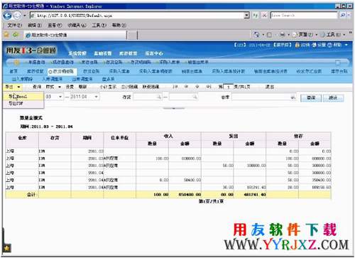This screenshot has width=355, height=258.
Task: Click 合计隐藏 in the report toolbar
Action: point(129,87)
